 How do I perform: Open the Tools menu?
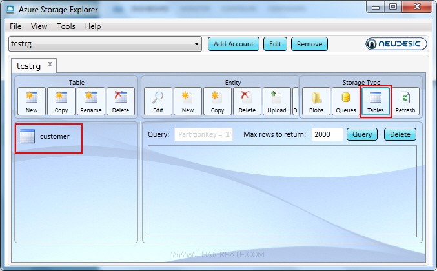[x=66, y=26]
